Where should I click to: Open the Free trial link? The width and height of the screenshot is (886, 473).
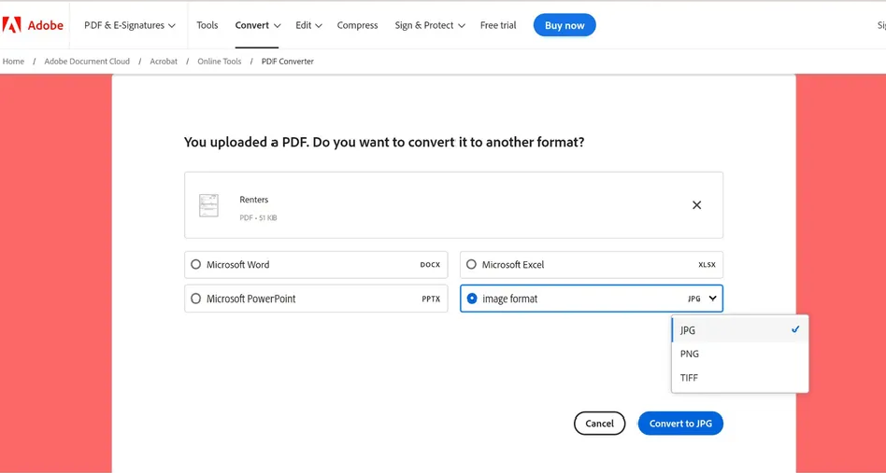click(x=498, y=25)
